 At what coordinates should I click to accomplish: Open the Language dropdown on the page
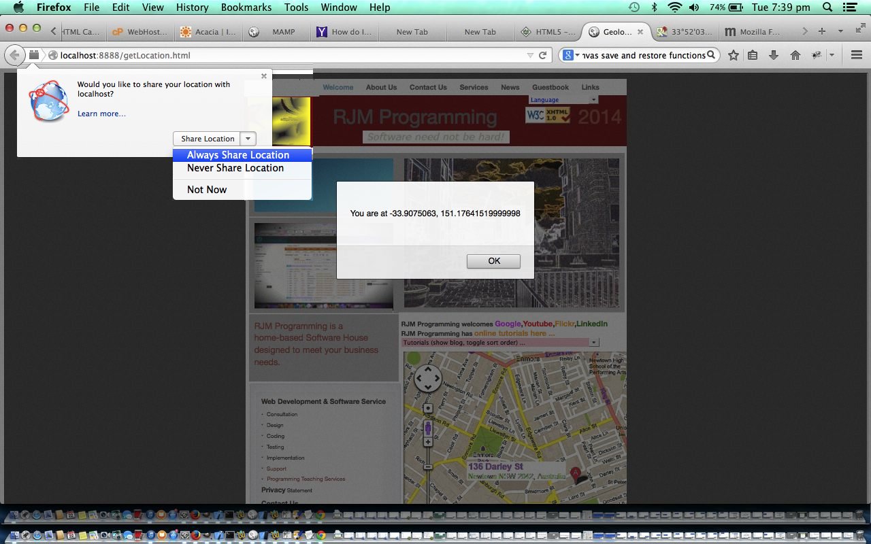[563, 100]
